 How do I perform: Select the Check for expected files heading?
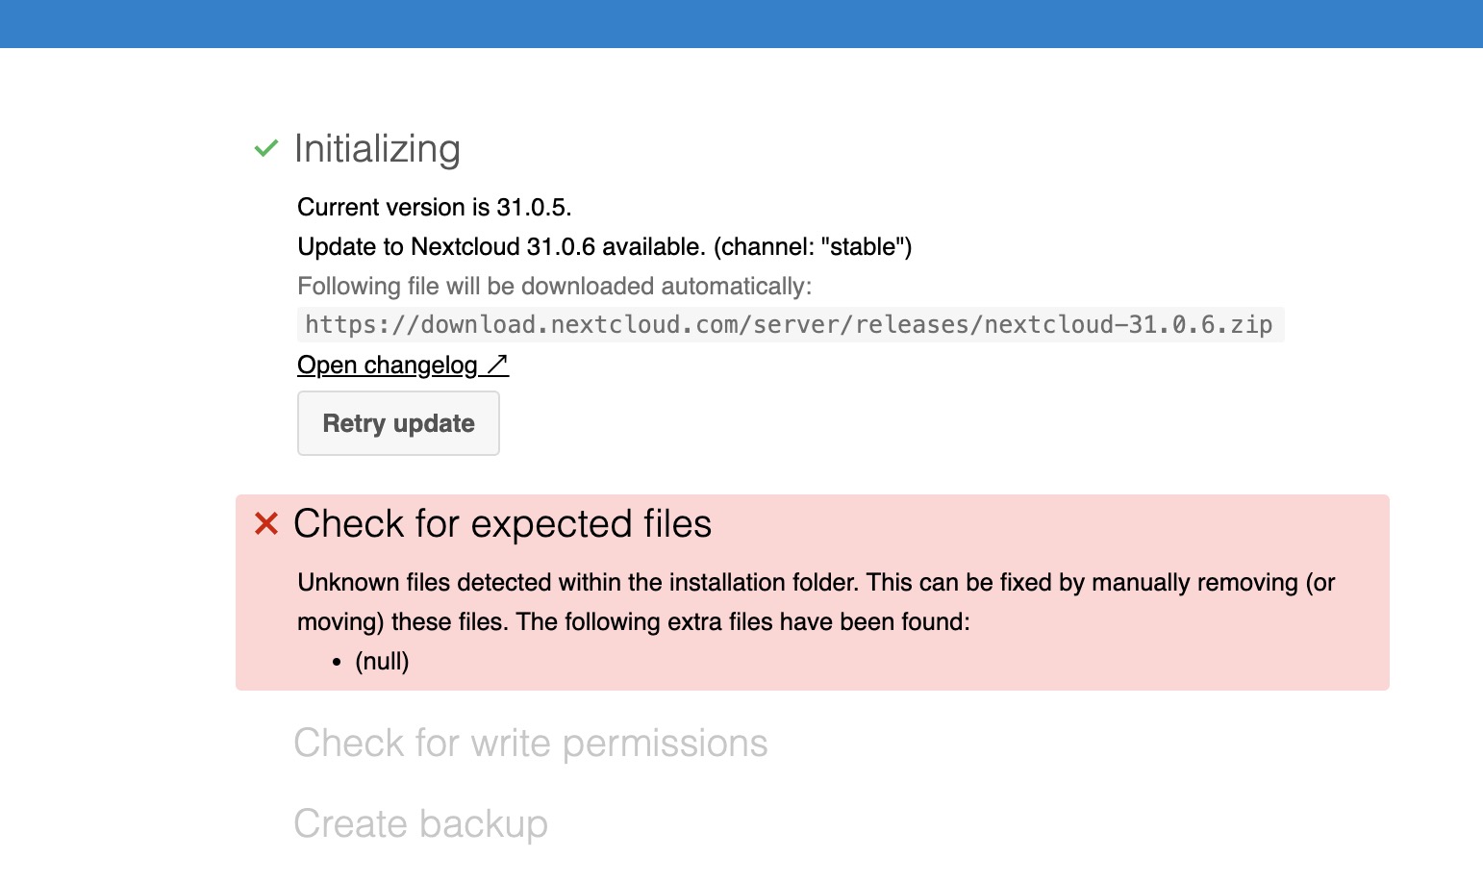(x=502, y=524)
